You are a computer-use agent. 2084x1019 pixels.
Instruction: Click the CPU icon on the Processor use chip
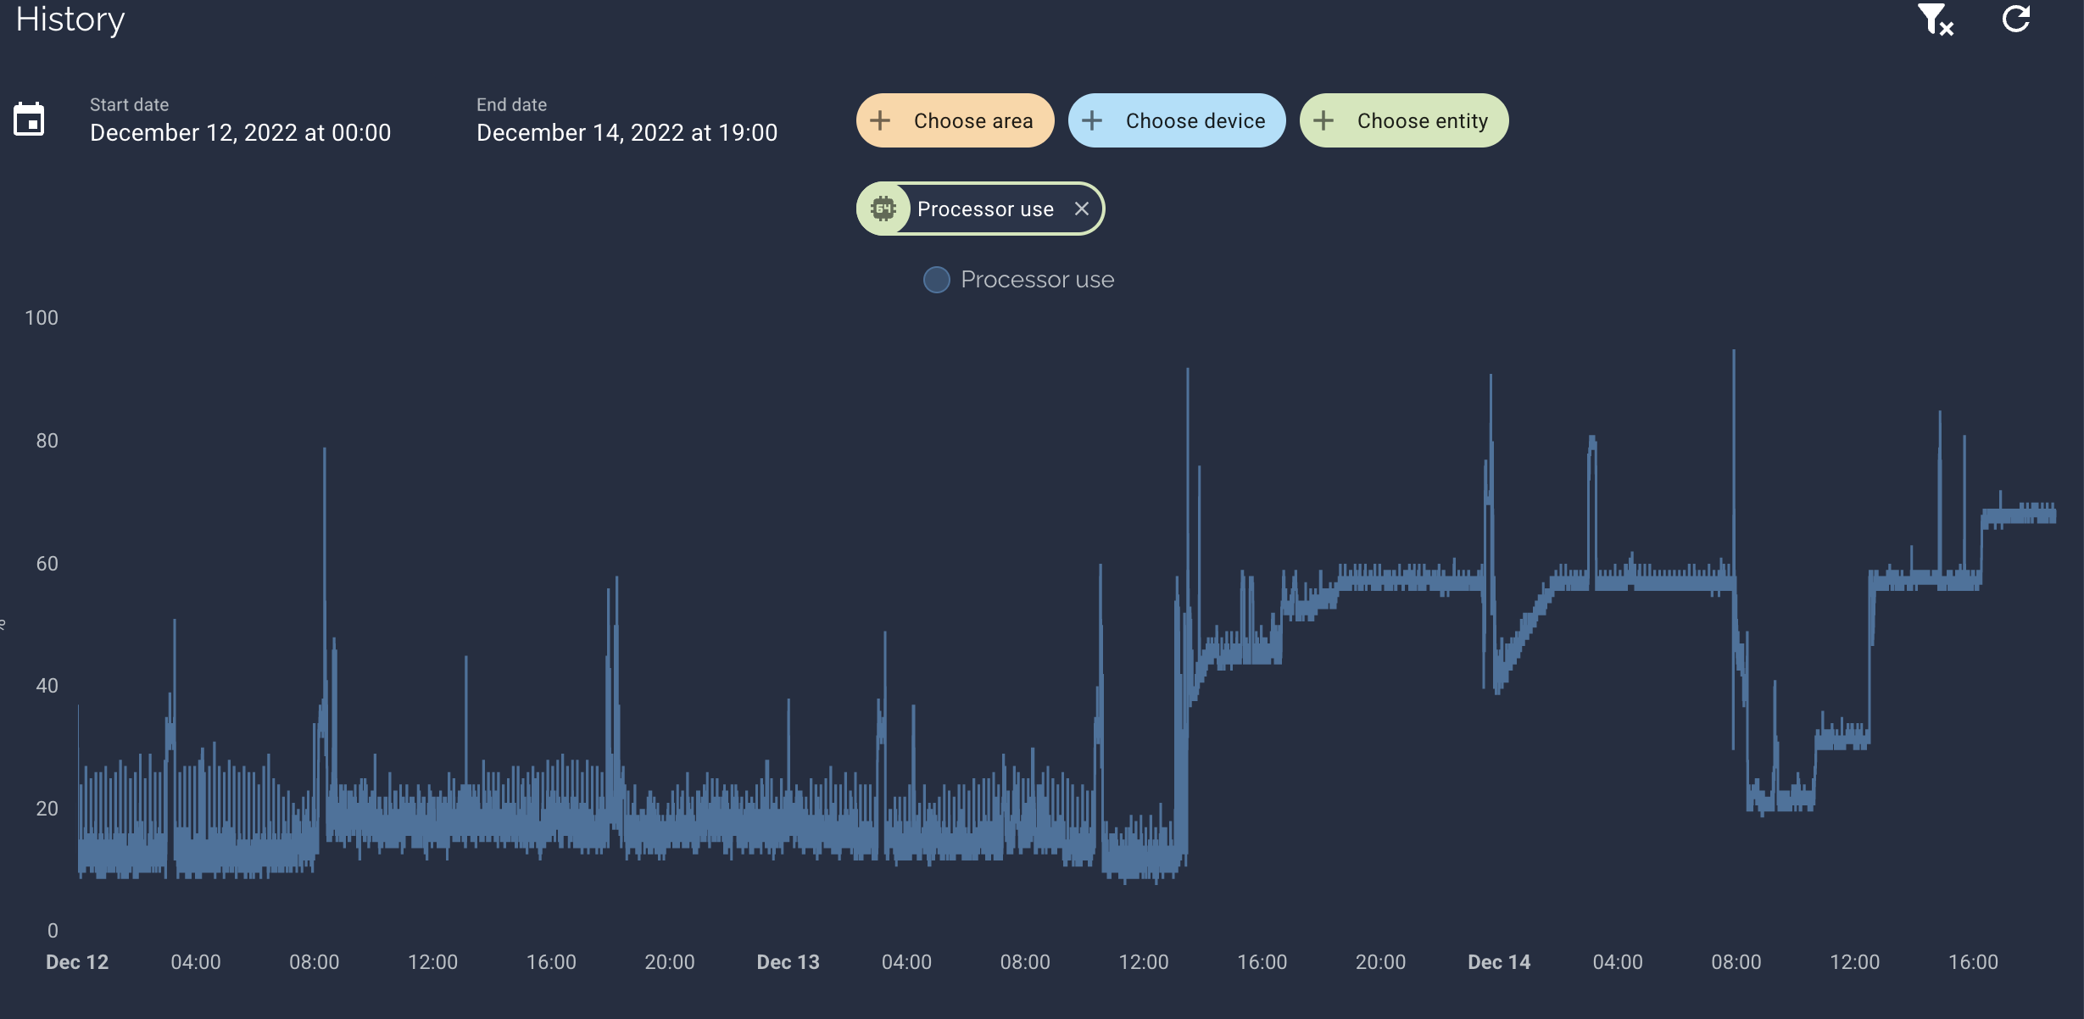(884, 208)
